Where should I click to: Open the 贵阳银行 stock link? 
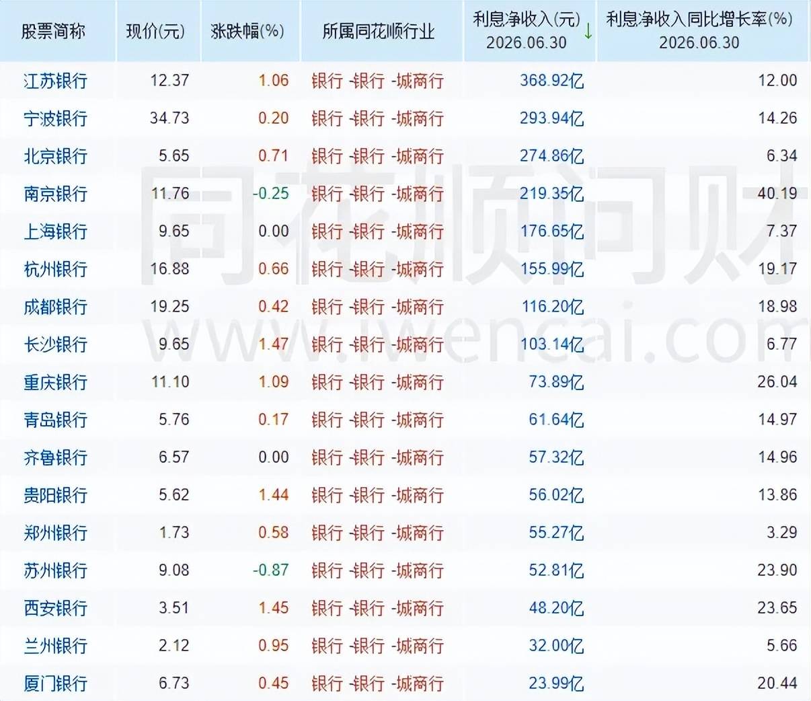tap(55, 495)
